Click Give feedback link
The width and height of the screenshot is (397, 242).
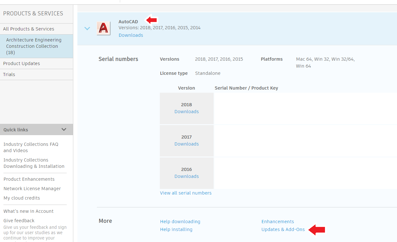(x=19, y=221)
